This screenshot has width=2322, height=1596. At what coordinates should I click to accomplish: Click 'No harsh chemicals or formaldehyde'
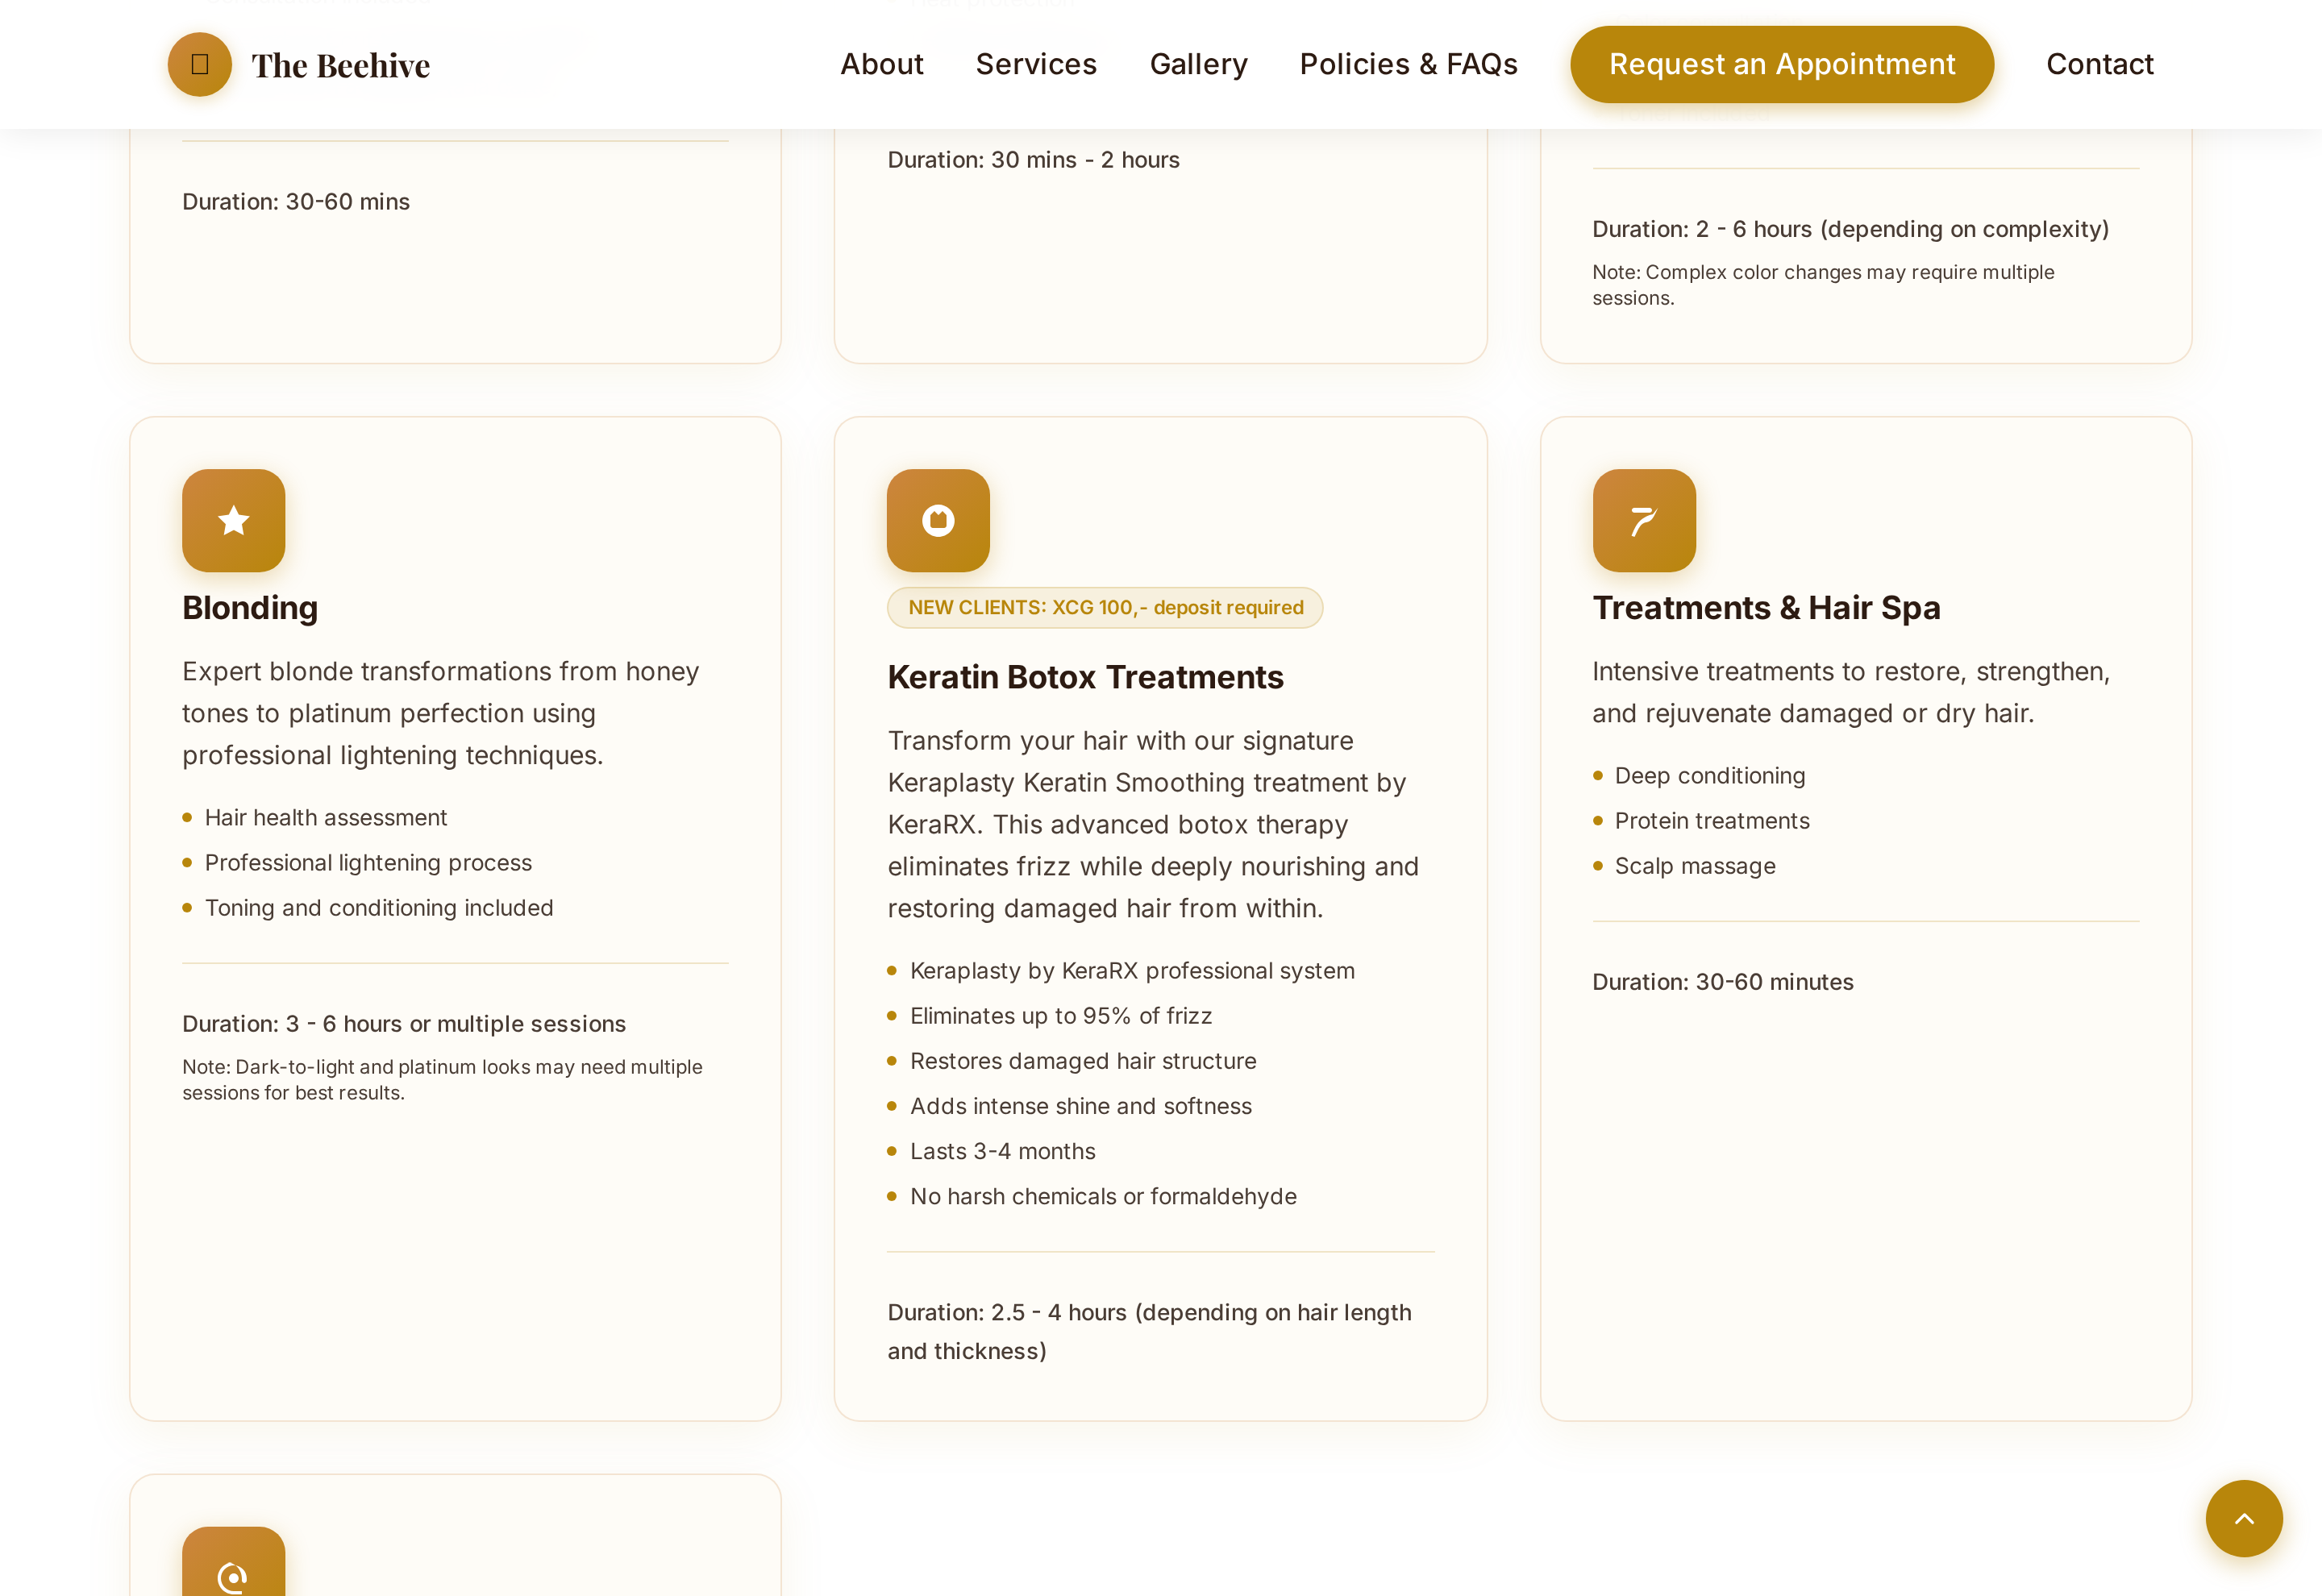[x=1103, y=1195]
